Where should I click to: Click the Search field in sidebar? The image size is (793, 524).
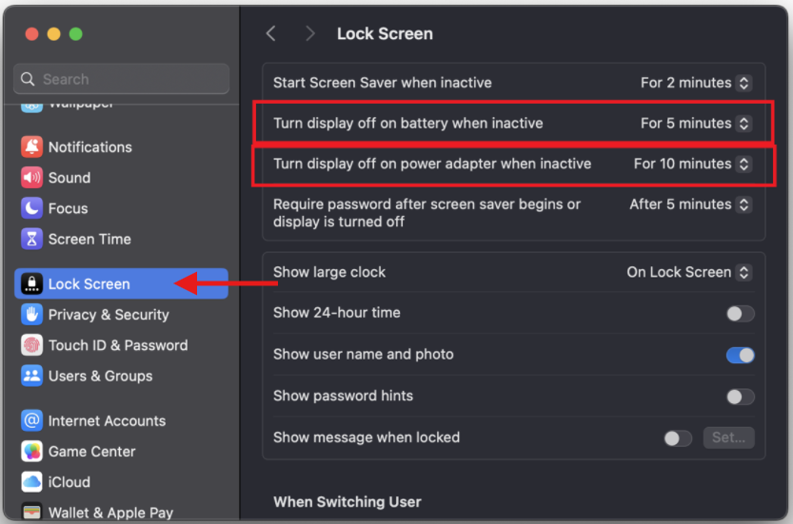122,80
